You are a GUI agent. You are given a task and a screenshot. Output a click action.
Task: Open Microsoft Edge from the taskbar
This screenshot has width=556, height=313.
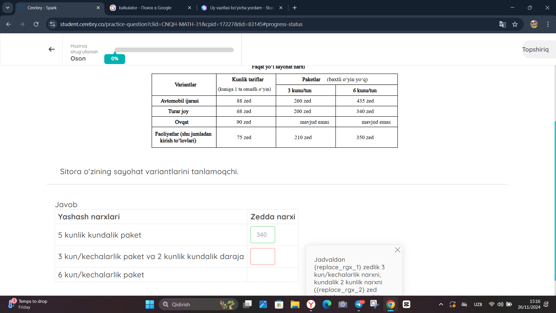coord(327,304)
